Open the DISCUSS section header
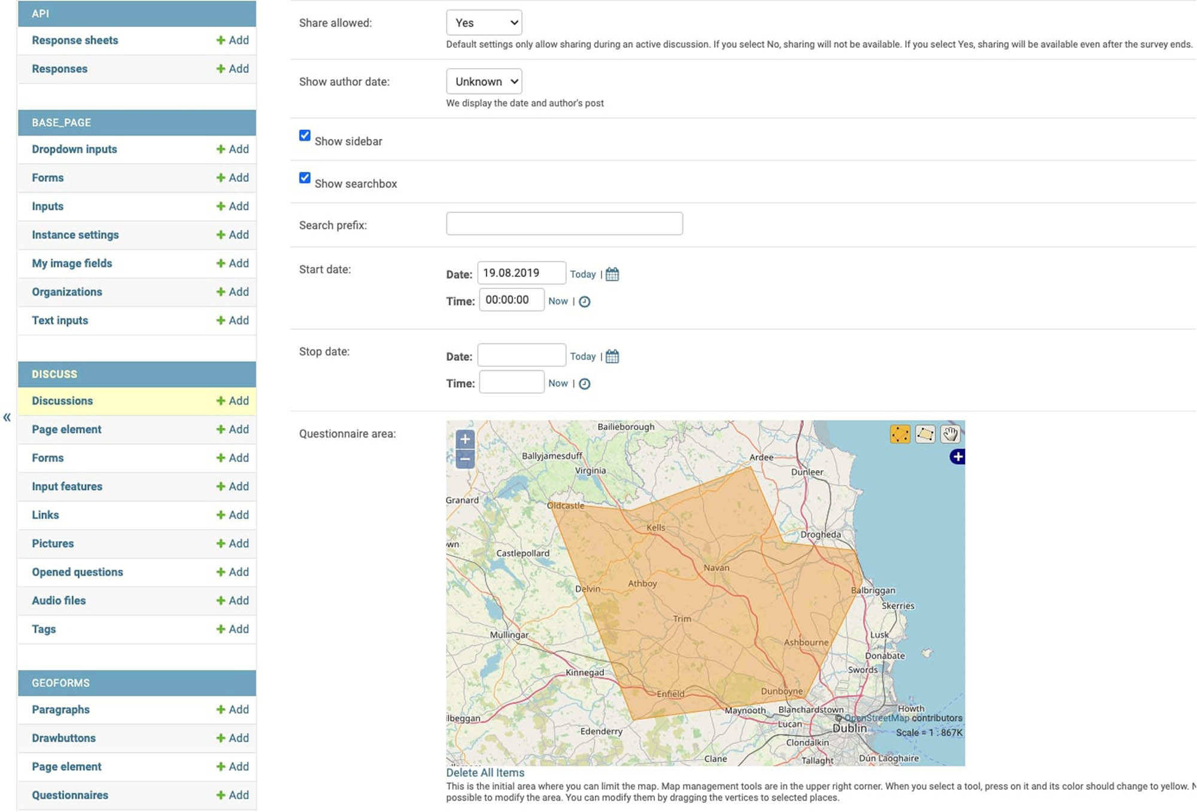 point(137,374)
